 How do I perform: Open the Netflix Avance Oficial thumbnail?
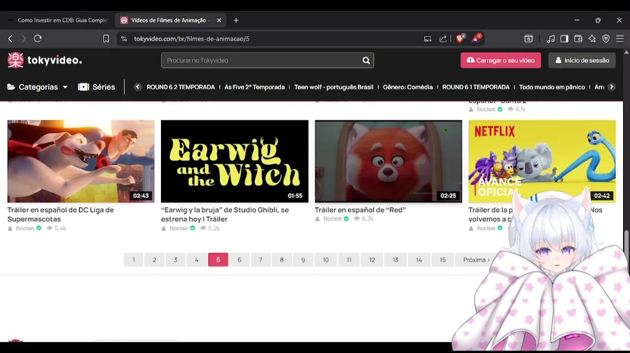(542, 161)
